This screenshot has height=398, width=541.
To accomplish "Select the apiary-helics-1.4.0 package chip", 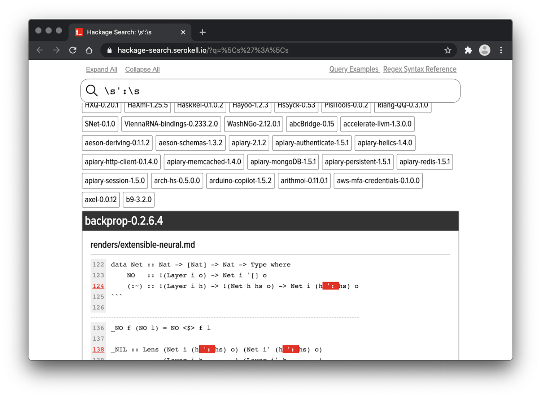I will [x=385, y=143].
